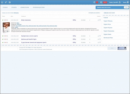Click the pale footer button beside arrow banner
130x94 pixels.
coord(112,48)
